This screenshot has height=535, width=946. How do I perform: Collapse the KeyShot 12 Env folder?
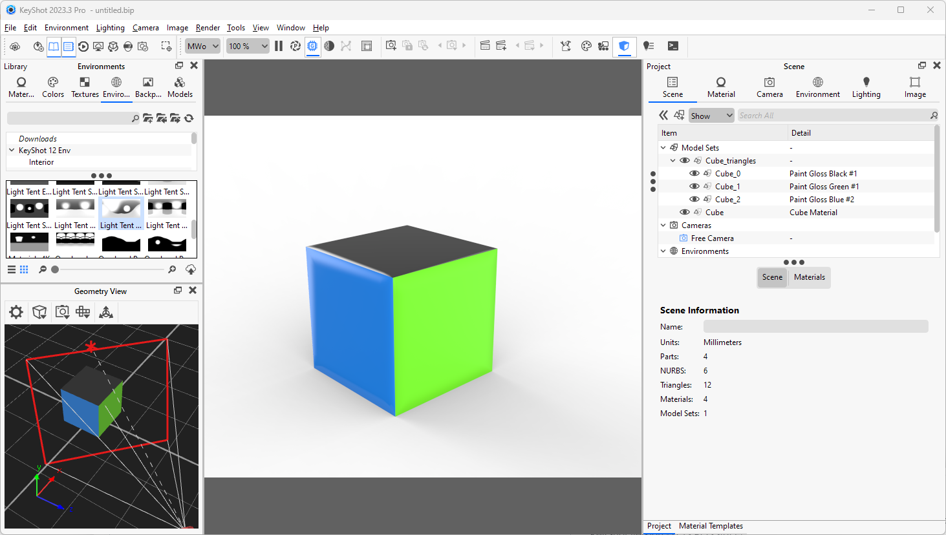pyautogui.click(x=12, y=150)
